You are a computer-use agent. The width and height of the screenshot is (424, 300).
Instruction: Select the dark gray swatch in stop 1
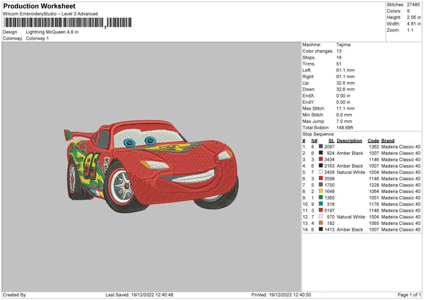click(x=322, y=146)
